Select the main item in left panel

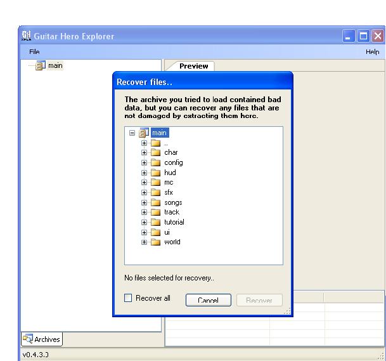coord(55,65)
